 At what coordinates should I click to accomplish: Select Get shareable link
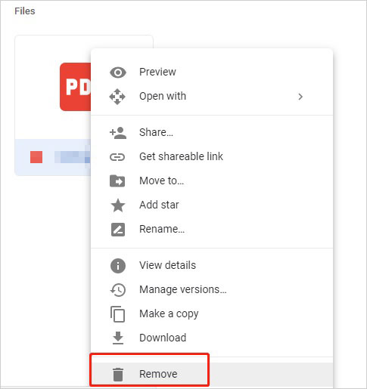212,156
